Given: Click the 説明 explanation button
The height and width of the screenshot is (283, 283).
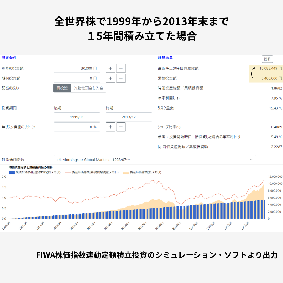Looking at the screenshot, I should [267, 59].
